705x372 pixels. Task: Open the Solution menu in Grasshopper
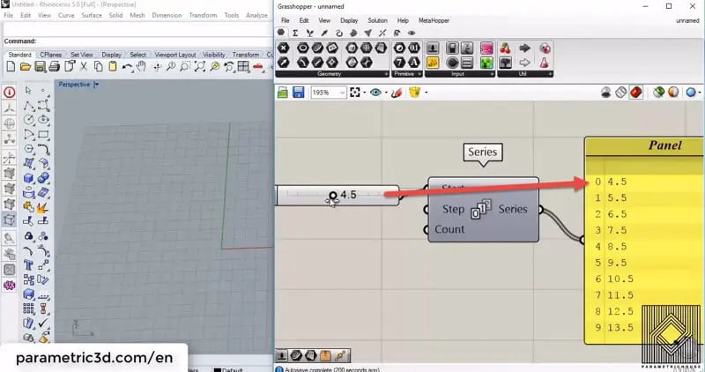377,19
